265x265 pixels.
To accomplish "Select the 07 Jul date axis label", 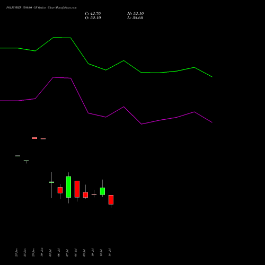I will click(x=67, y=253).
